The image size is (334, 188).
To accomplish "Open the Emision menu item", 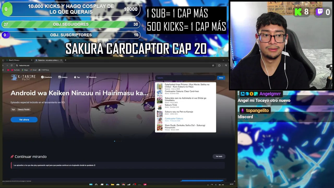I will click(63, 77).
